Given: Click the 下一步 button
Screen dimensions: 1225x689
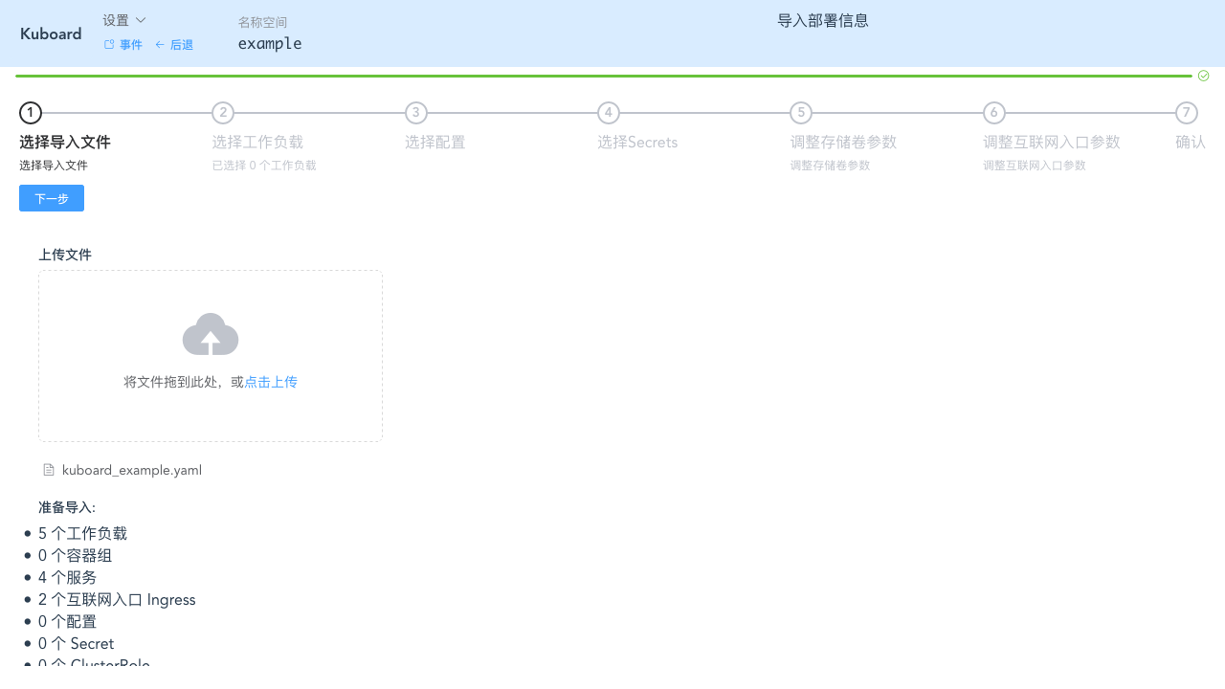Looking at the screenshot, I should coord(51,198).
